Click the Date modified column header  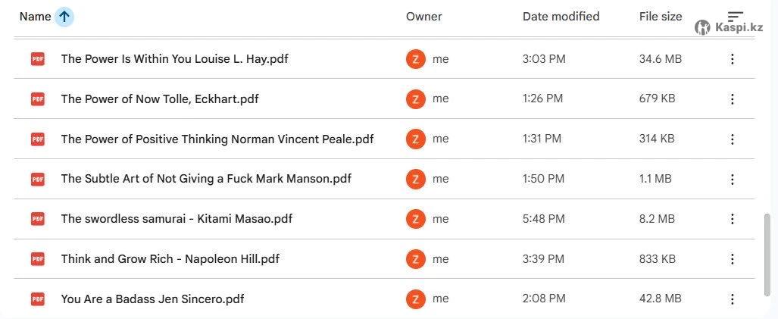[561, 17]
